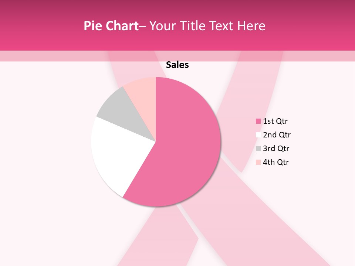Click the "1st Qtr" legend label
The height and width of the screenshot is (266, 355).
tap(275, 121)
